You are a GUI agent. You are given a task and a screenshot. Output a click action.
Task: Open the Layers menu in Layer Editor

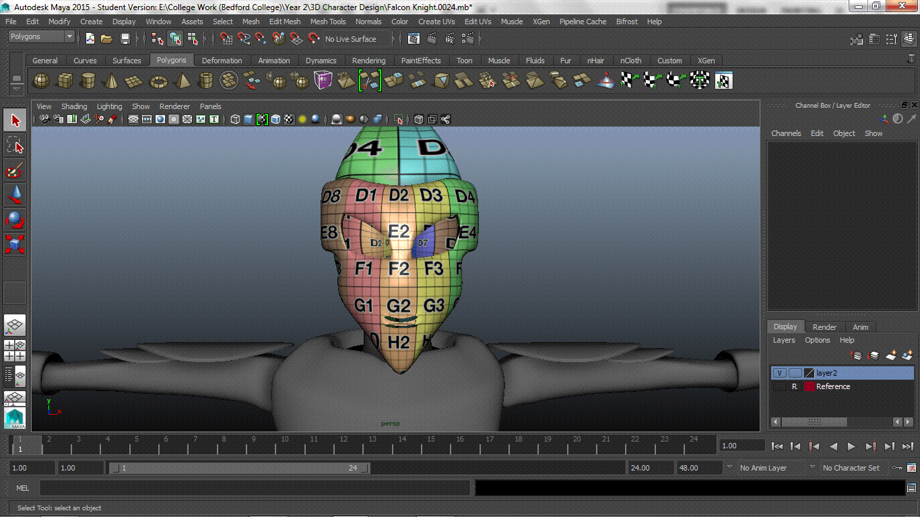[784, 340]
